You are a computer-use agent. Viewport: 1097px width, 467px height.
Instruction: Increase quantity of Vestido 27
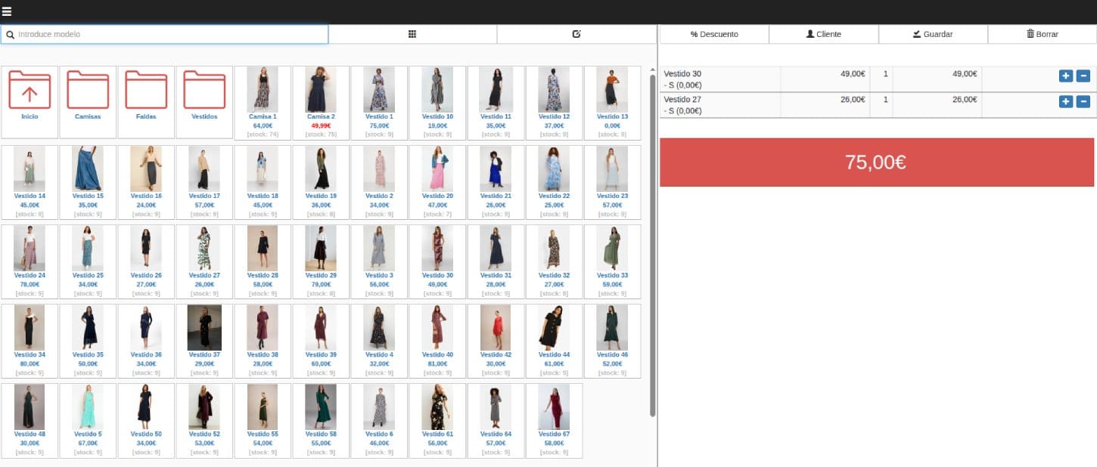tap(1065, 101)
